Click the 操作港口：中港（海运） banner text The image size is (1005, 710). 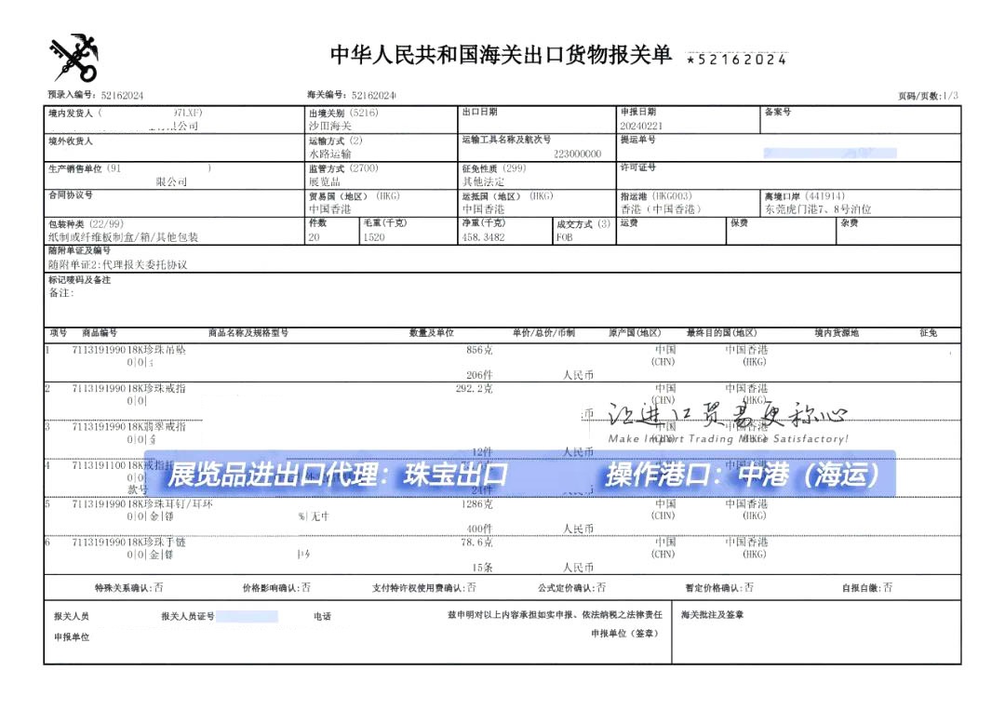(x=743, y=476)
